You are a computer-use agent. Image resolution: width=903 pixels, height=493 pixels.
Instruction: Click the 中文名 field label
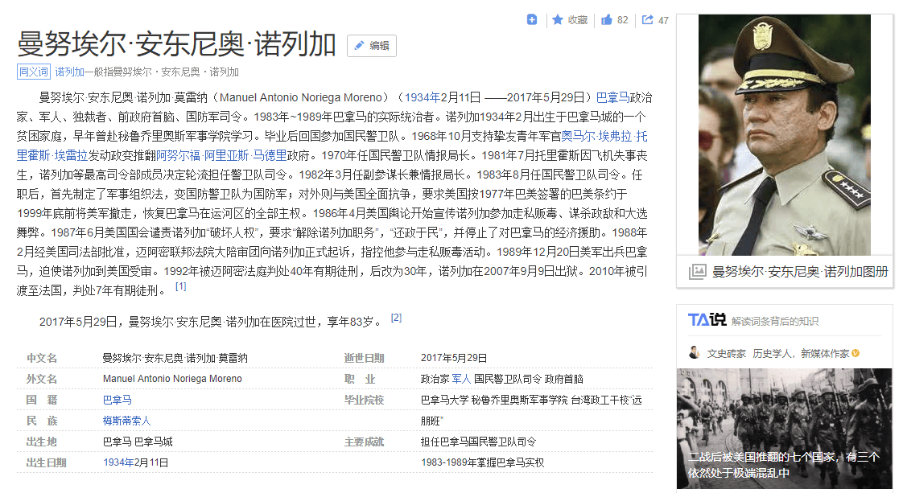tap(42, 358)
